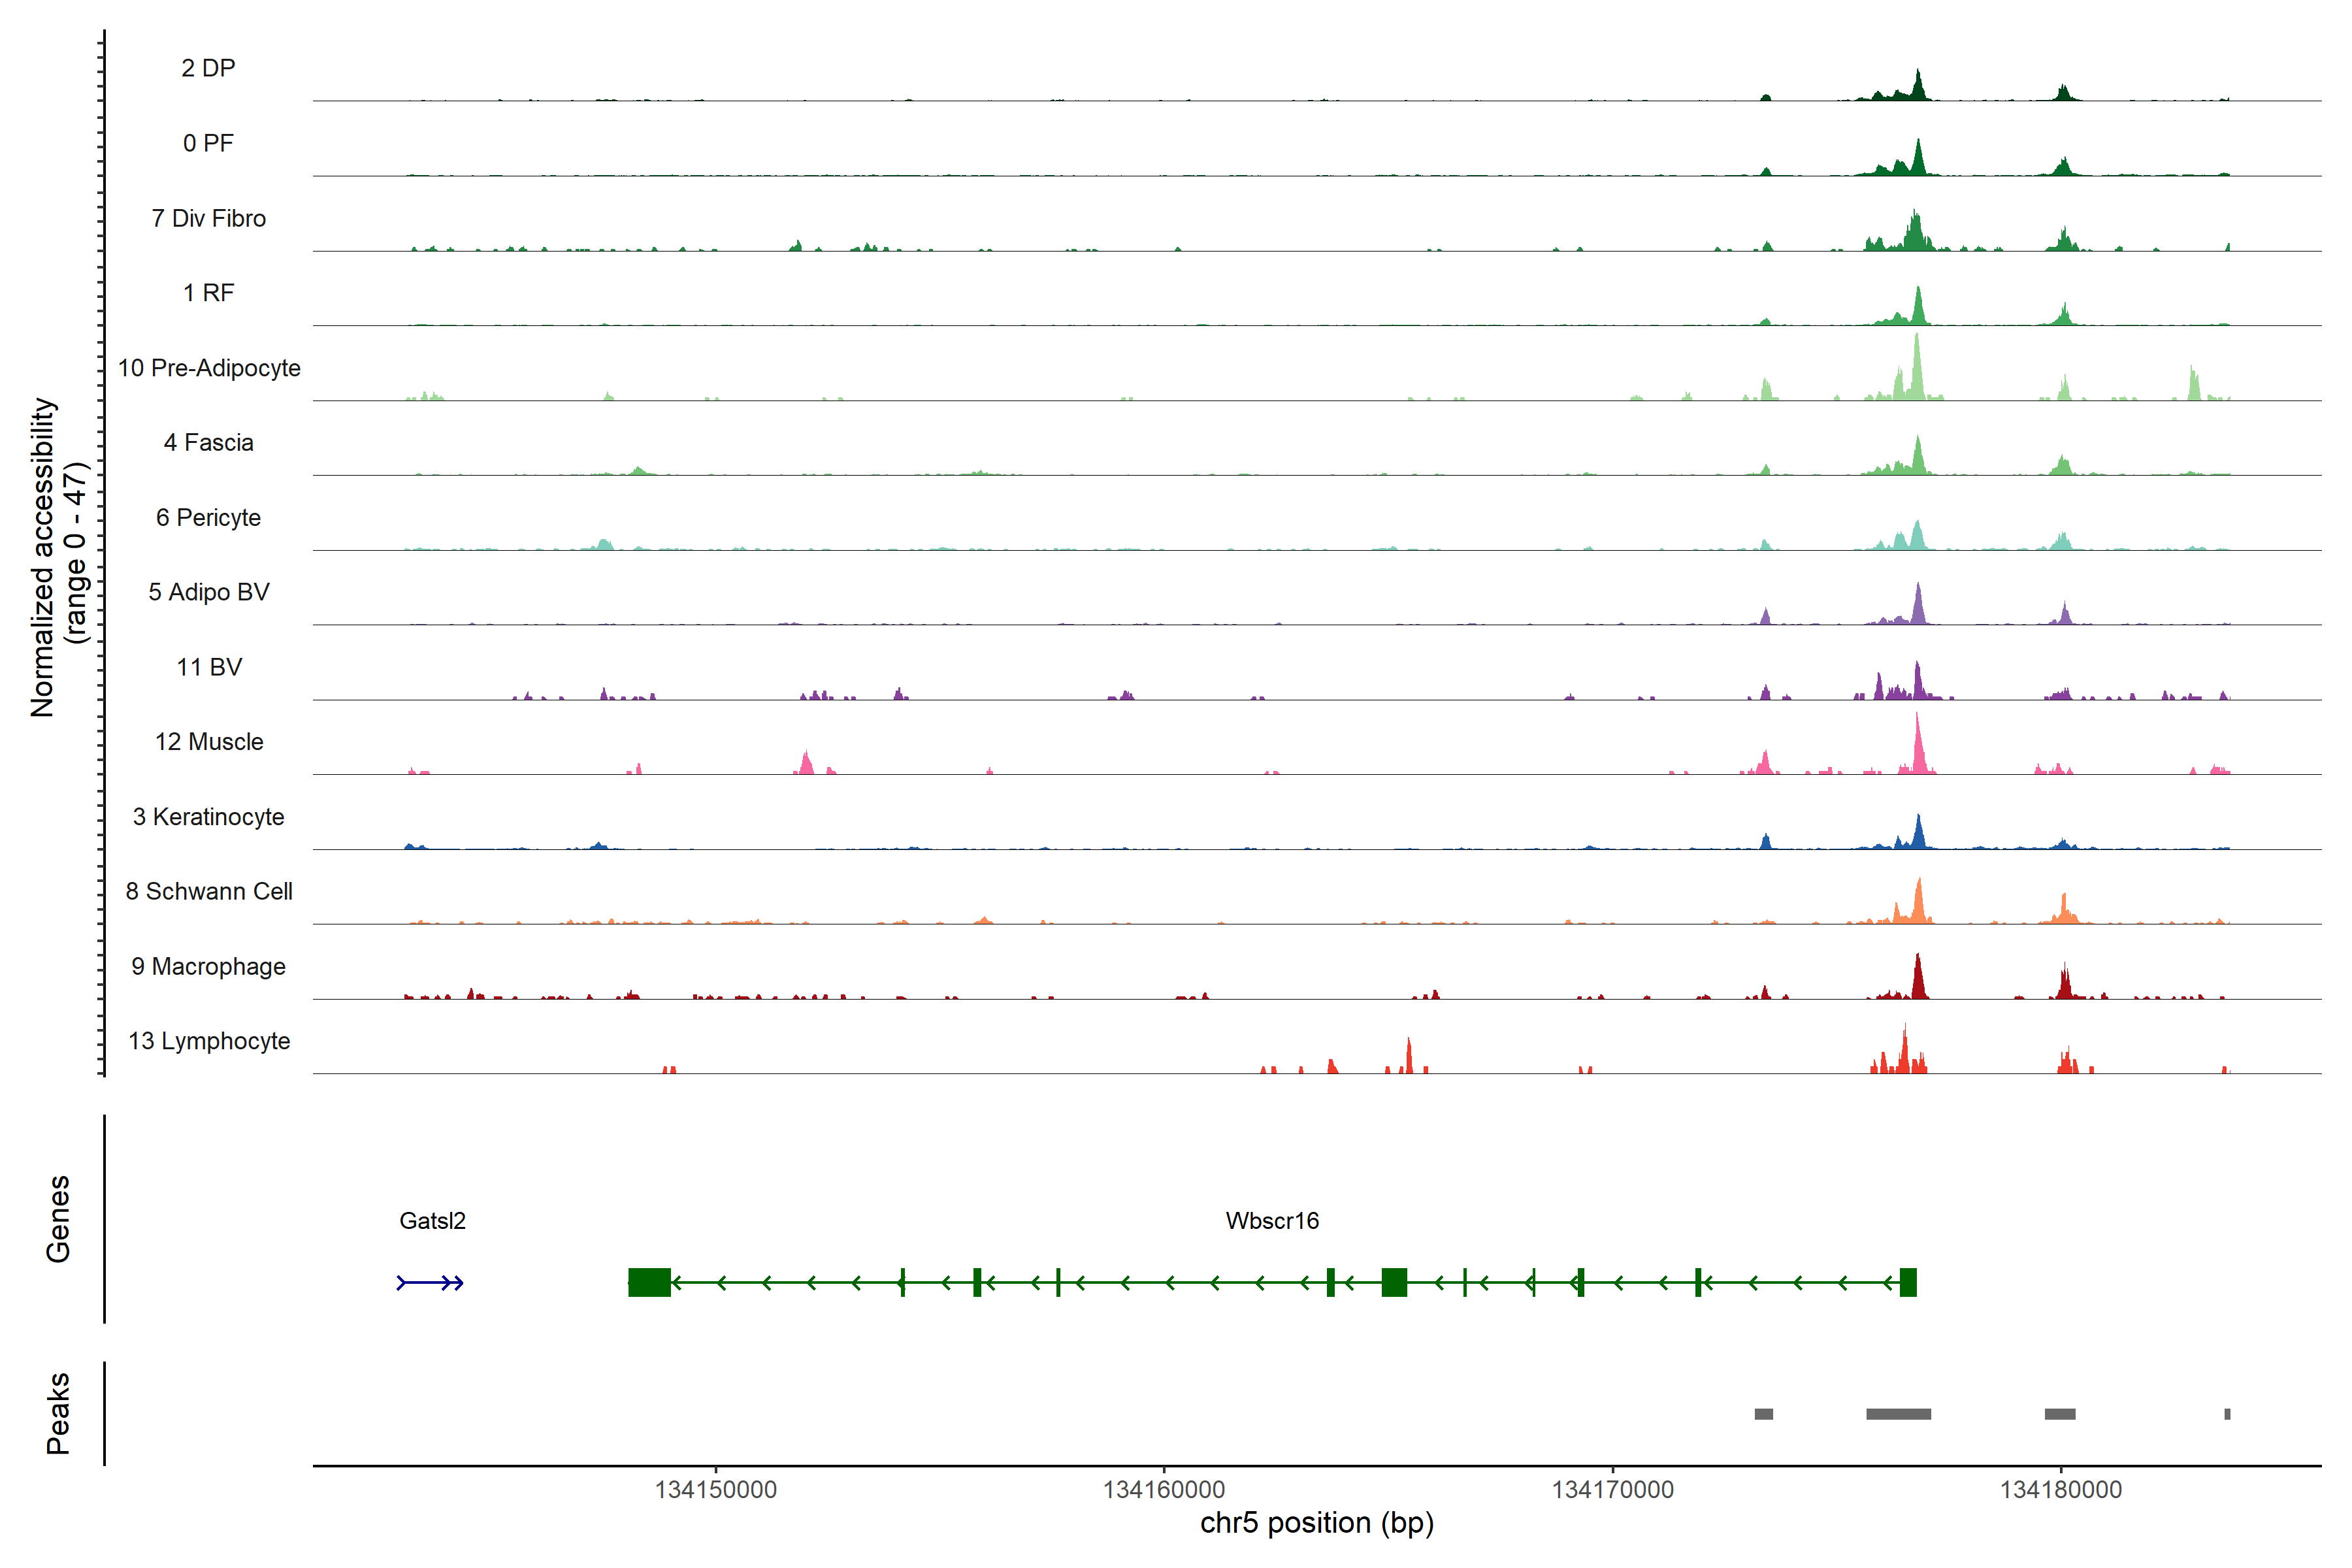
Task: Click the widest gray peak bar
Action: 1898,1414
